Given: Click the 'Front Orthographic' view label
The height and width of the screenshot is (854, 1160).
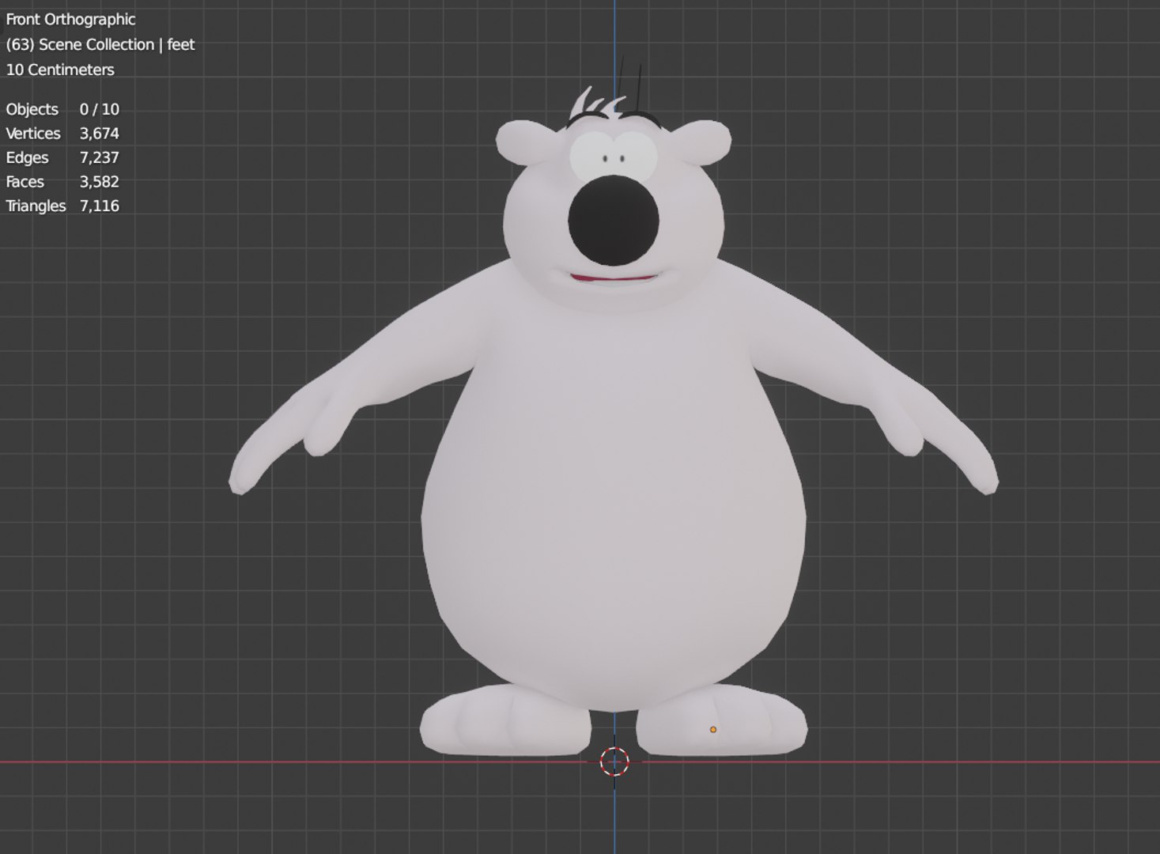Looking at the screenshot, I should point(70,20).
